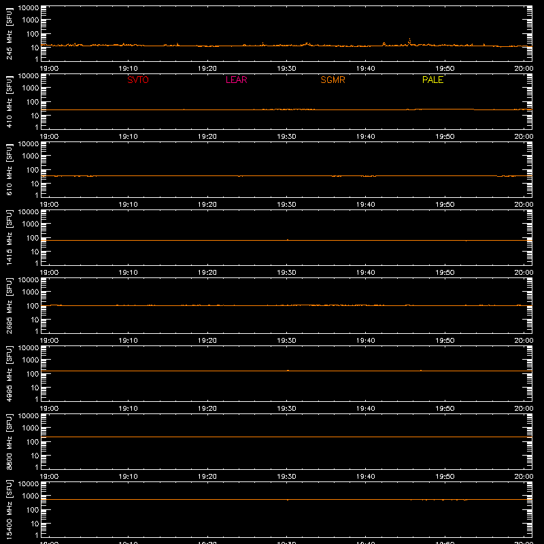Click the 245 MHz burst spike near 19:45
Screen dimensions: 544x544
pyautogui.click(x=410, y=41)
